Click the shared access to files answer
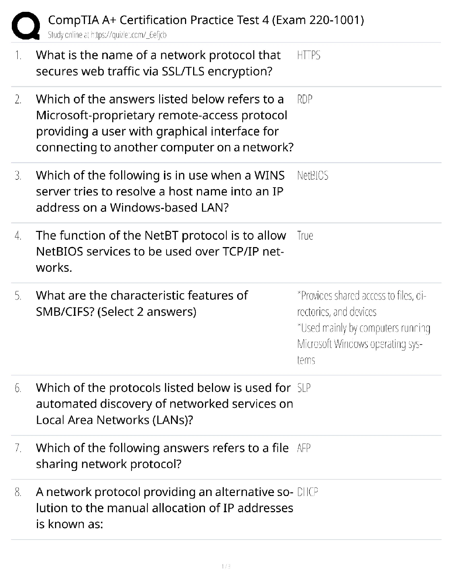Image resolution: width=452 pixels, height=585 pixels. [361, 304]
